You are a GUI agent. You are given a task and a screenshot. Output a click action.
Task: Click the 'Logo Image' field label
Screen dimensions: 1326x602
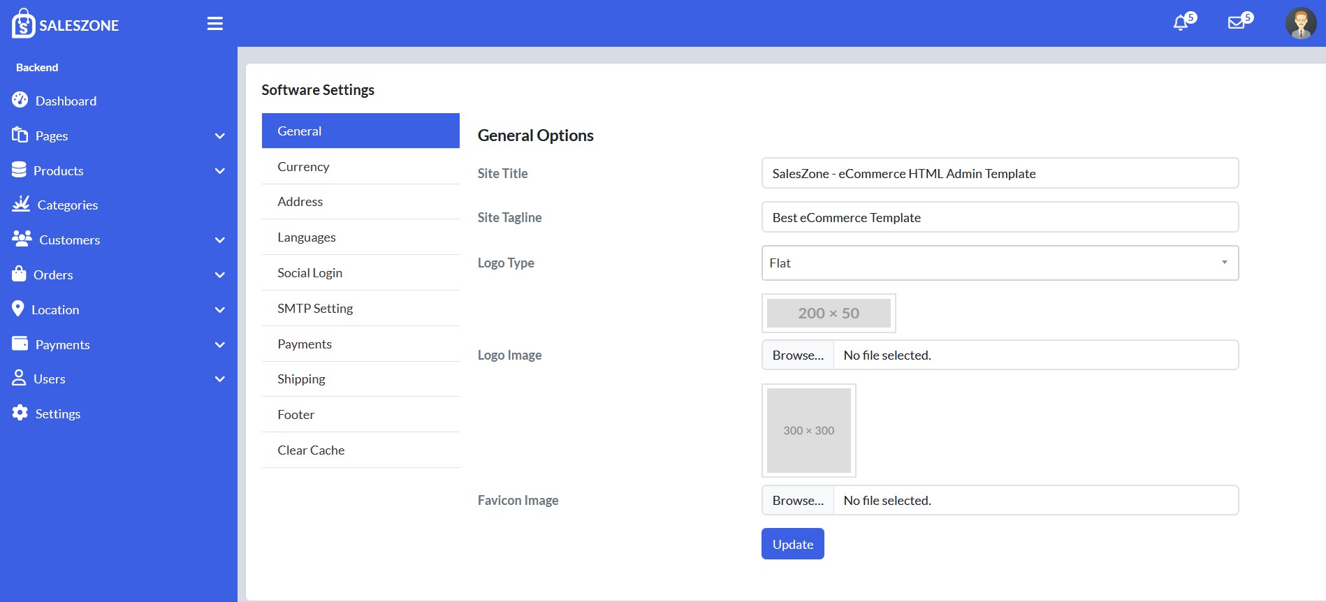509,355
